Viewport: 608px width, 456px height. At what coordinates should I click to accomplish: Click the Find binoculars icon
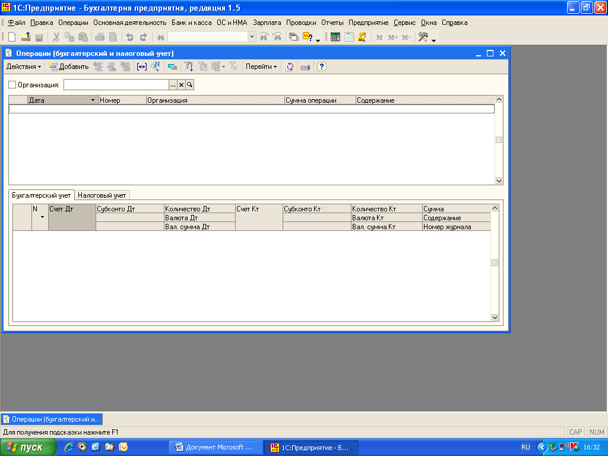click(160, 37)
